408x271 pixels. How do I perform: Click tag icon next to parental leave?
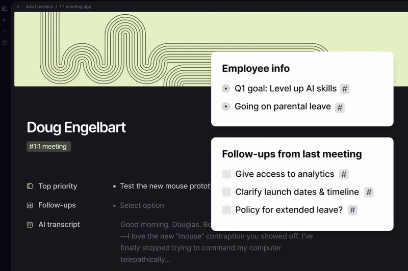coord(340,107)
